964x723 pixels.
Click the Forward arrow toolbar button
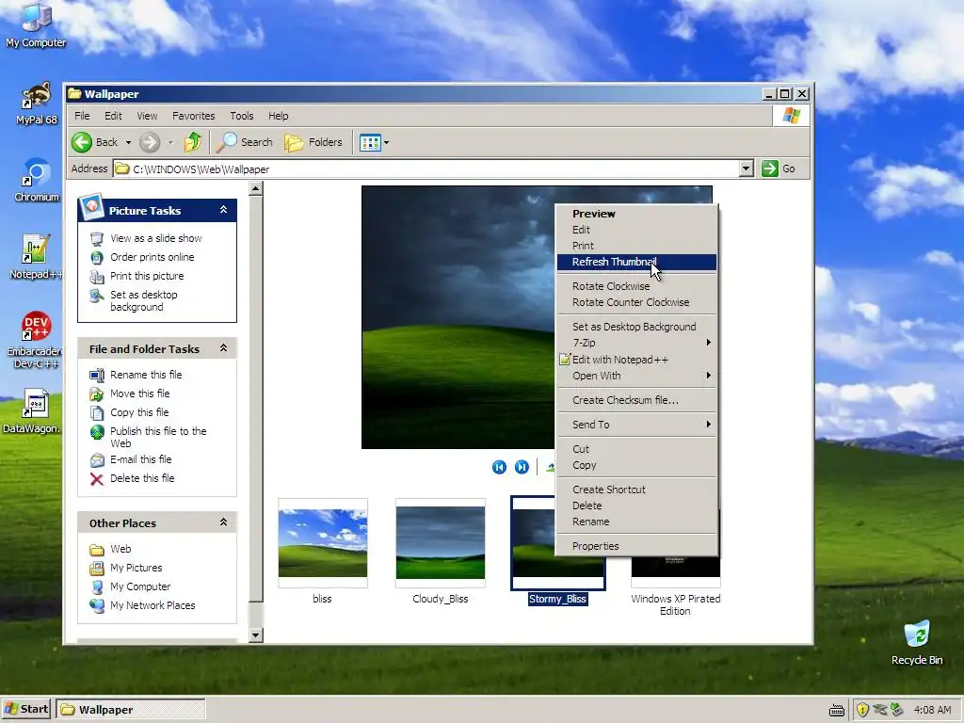[x=150, y=142]
